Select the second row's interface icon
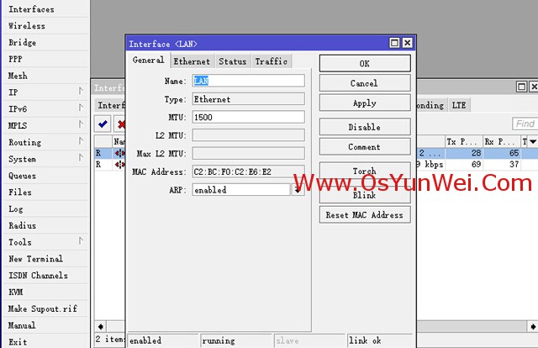 (x=119, y=165)
